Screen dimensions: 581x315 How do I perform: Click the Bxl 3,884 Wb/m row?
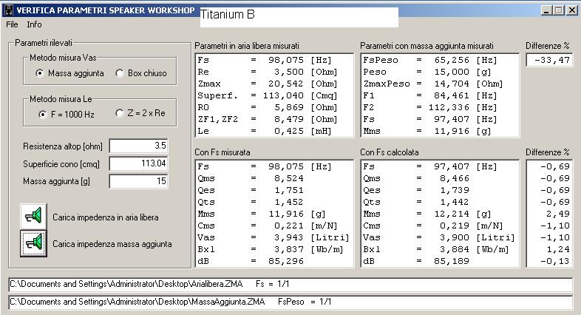pos(436,249)
